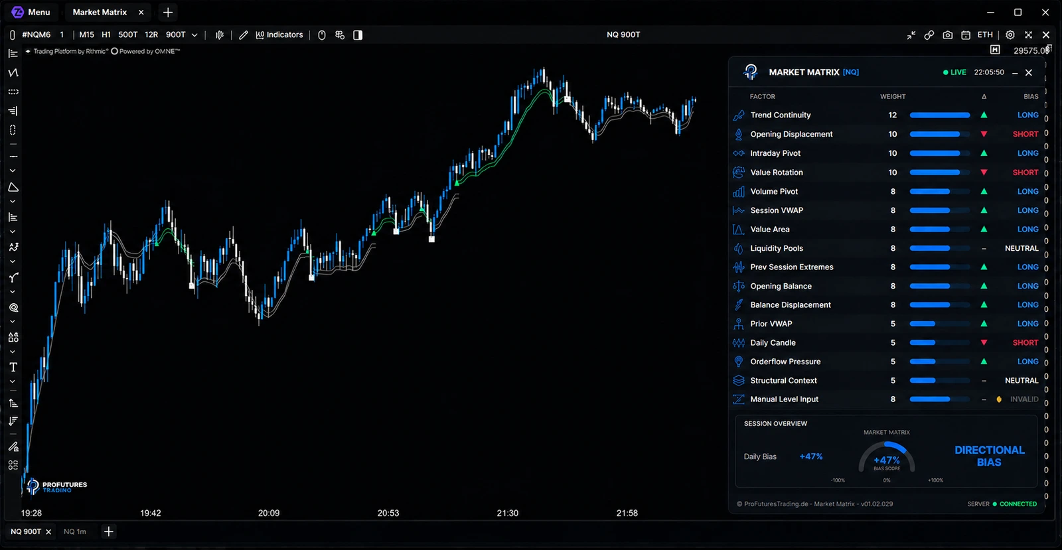Click the Market Matrix panel logo icon
This screenshot has width=1062, height=550.
(751, 72)
